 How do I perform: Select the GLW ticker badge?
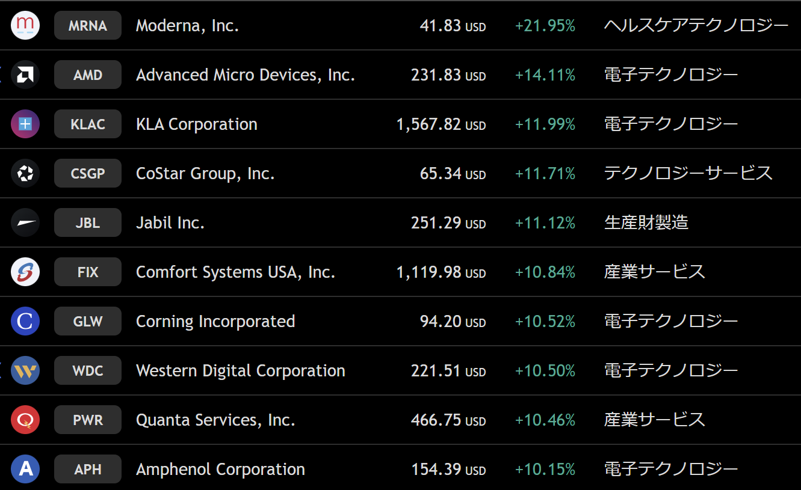click(x=88, y=322)
